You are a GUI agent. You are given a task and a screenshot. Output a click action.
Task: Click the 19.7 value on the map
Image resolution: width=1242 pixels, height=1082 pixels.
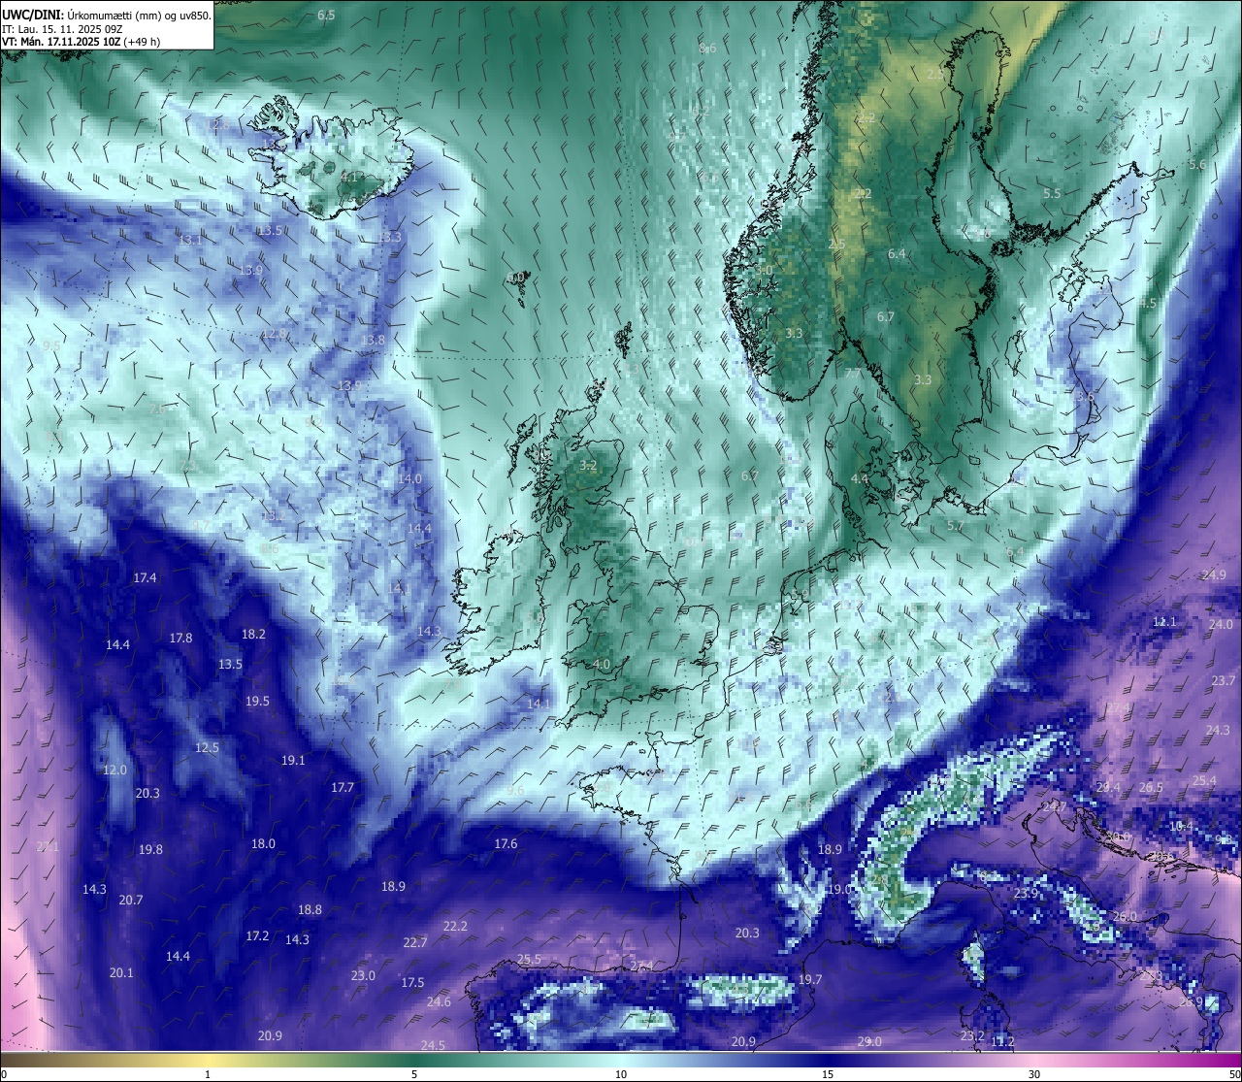coord(810,979)
